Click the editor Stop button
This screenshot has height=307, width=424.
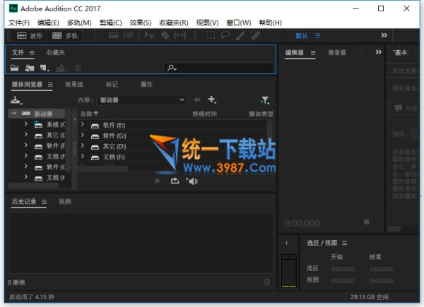(x=367, y=222)
